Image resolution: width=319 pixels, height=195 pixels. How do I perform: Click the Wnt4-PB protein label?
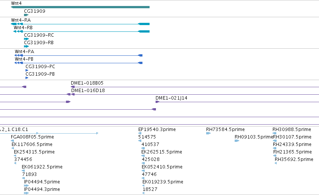[x=24, y=59]
